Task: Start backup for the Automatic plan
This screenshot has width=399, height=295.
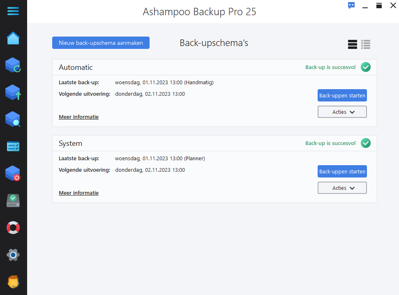Action: coord(342,95)
